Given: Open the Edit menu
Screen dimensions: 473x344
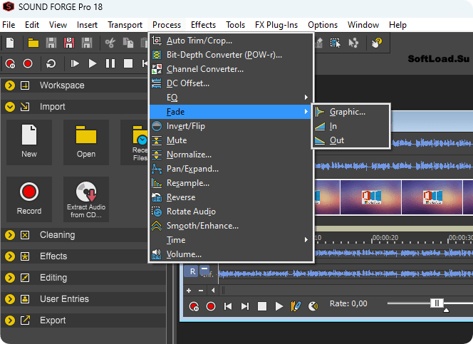Looking at the screenshot, I should tap(32, 25).
